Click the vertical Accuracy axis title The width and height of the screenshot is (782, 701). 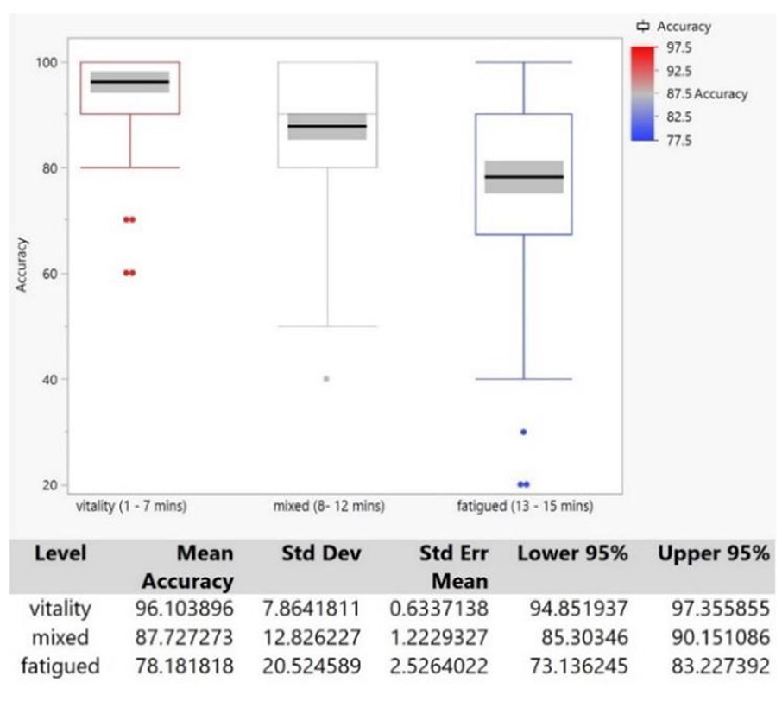(21, 264)
